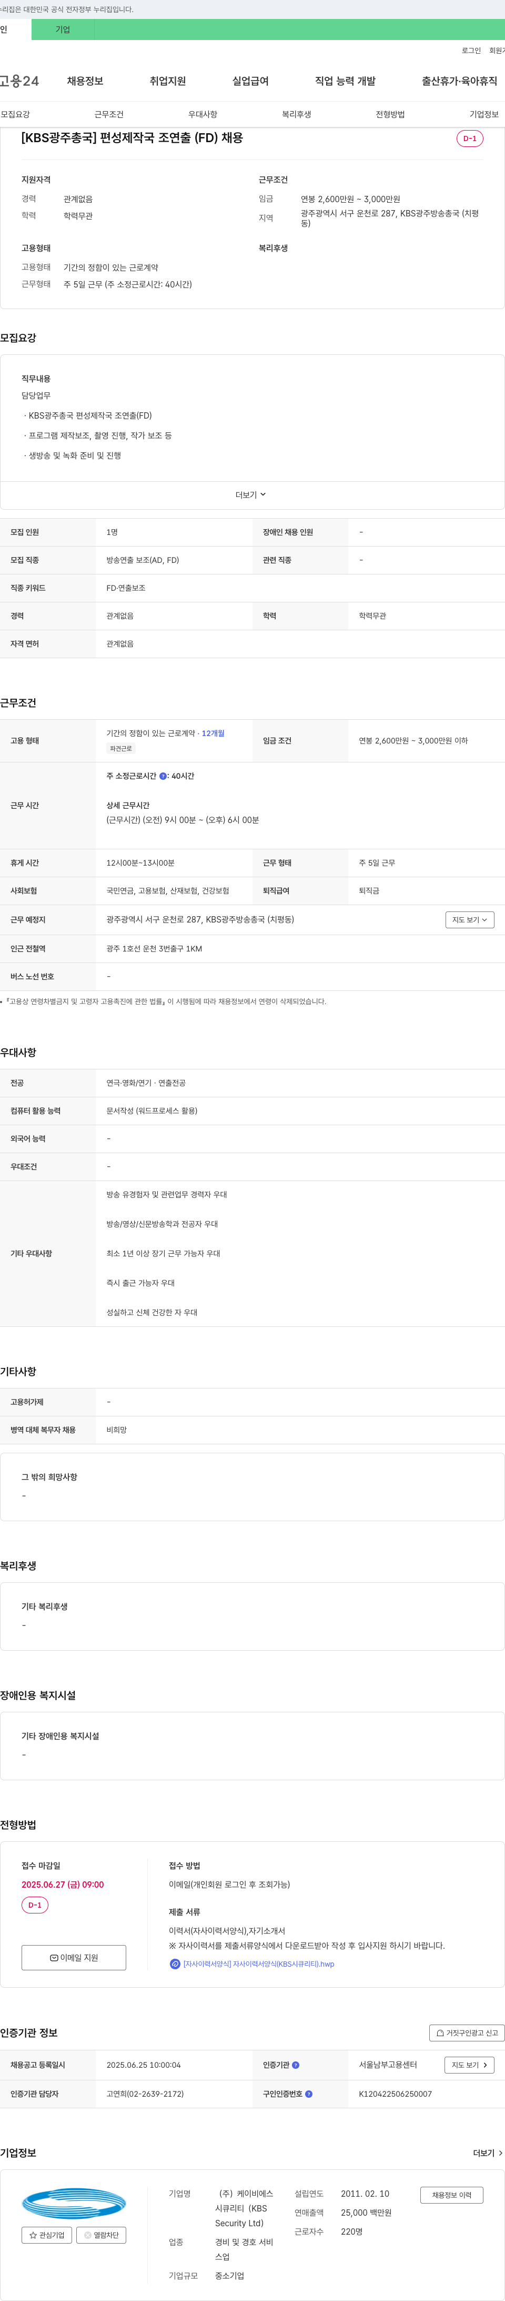
Task: Click the info icon beside 인증기관 label
Action: [x=296, y=2065]
